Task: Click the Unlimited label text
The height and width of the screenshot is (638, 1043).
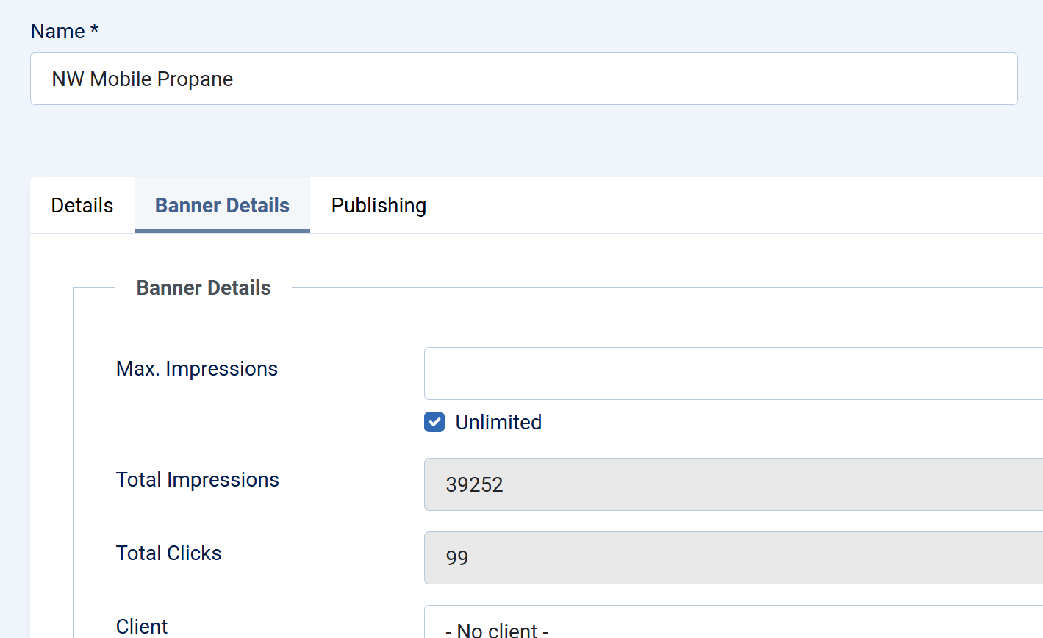Action: [498, 422]
